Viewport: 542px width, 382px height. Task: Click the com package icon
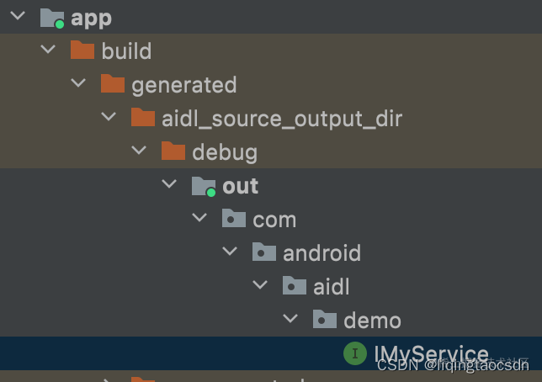(234, 218)
